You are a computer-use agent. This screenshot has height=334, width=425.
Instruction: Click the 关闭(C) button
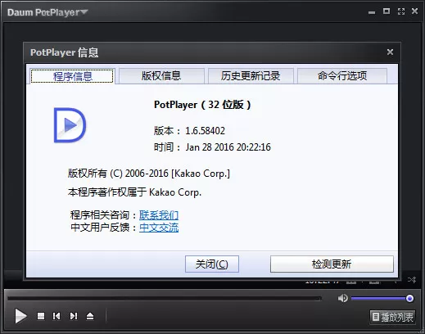(212, 264)
